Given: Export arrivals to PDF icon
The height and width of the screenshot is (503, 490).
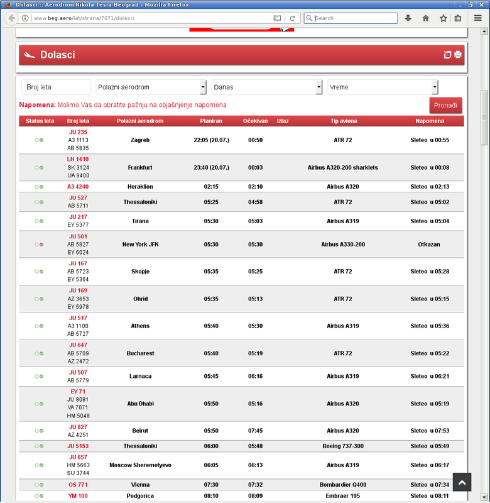Looking at the screenshot, I should click(x=447, y=55).
